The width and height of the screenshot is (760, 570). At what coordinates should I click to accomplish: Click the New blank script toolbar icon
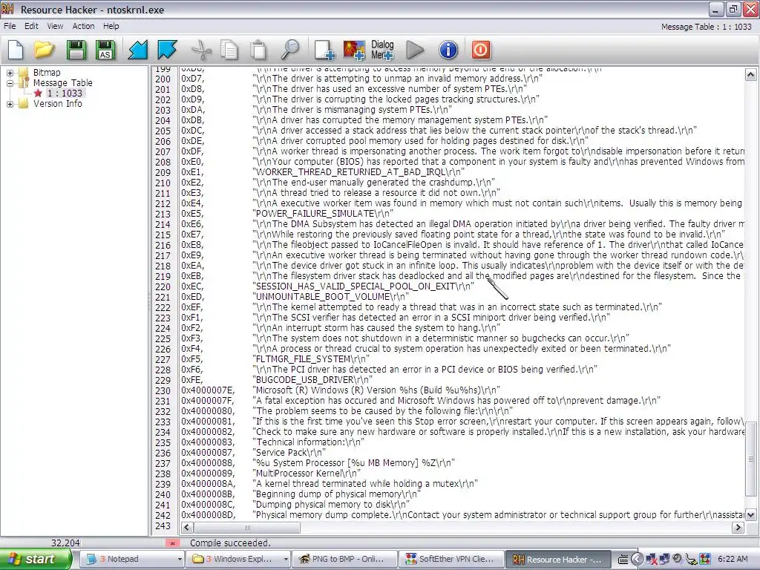[16, 50]
